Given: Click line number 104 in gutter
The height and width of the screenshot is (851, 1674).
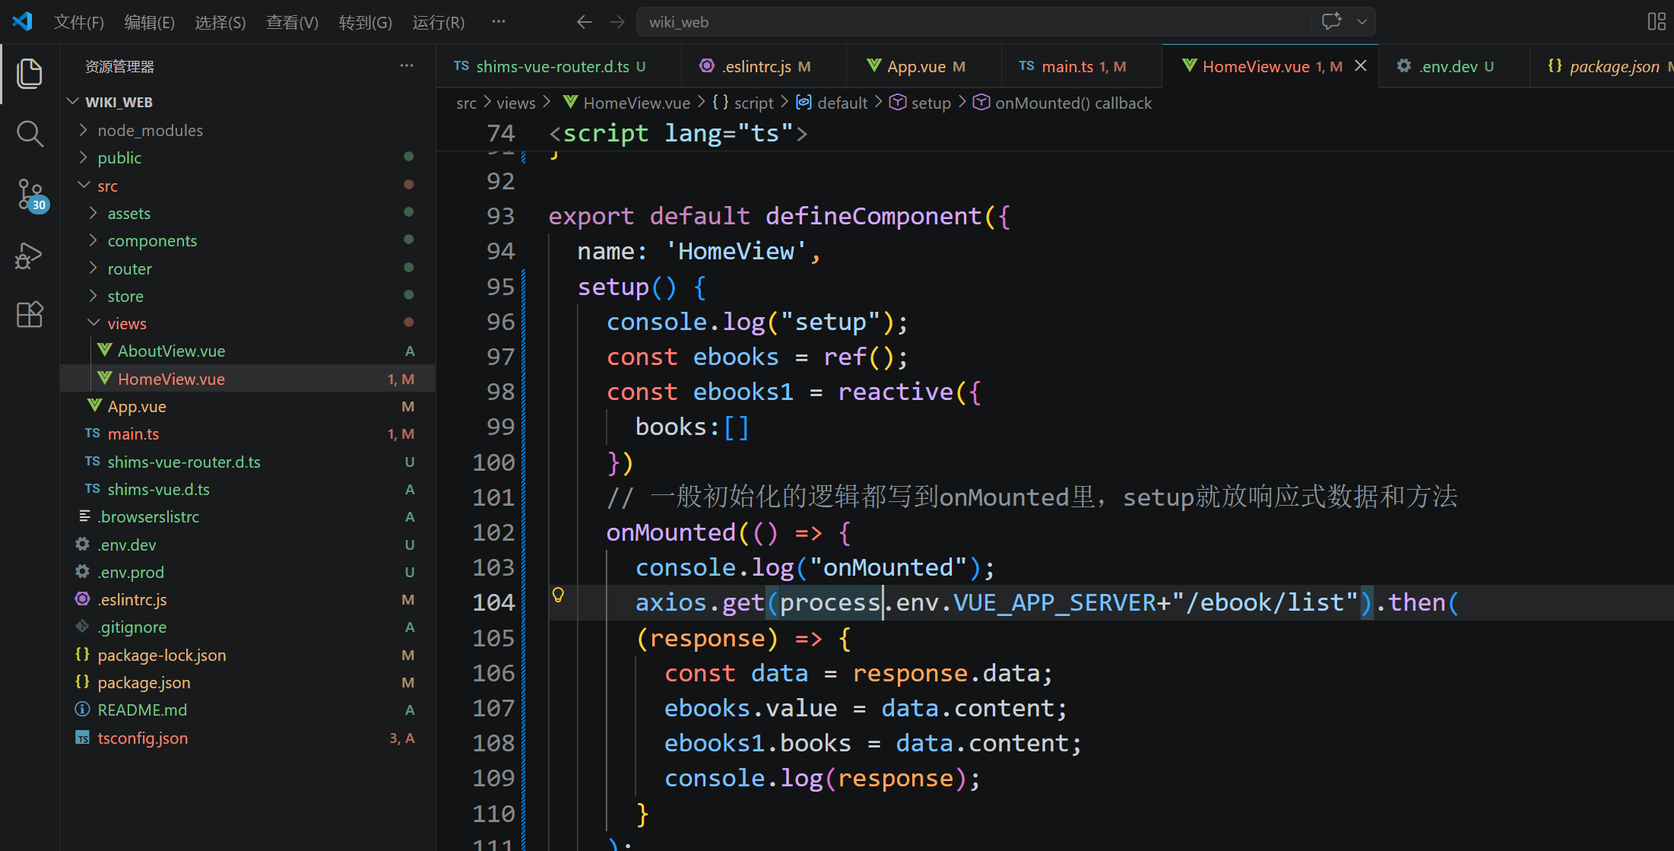Looking at the screenshot, I should click(493, 602).
